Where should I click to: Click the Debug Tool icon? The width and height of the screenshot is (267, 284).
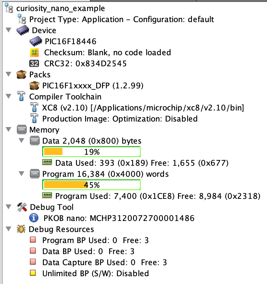click(22, 207)
